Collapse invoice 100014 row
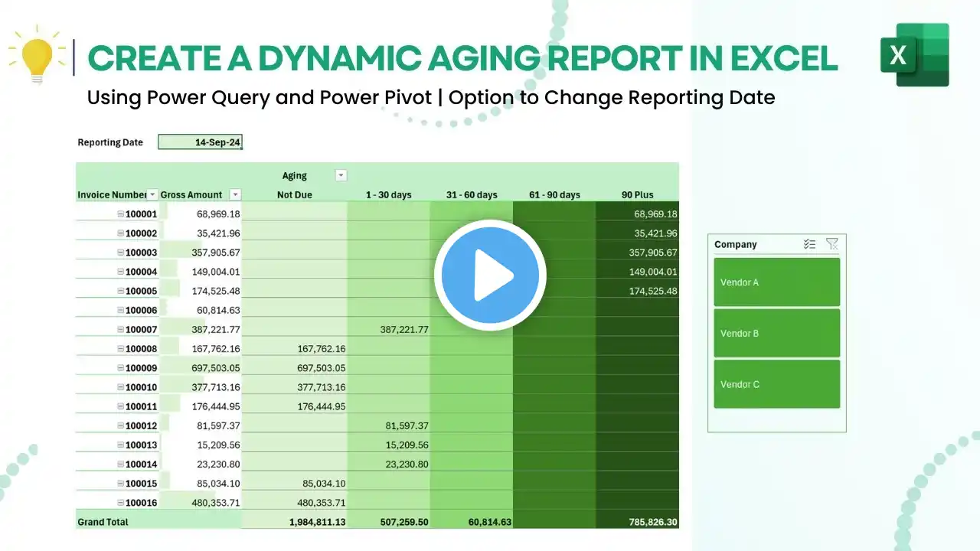This screenshot has height=551, width=980. (x=120, y=464)
